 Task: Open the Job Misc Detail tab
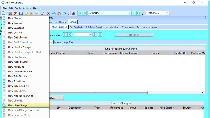[94, 27]
